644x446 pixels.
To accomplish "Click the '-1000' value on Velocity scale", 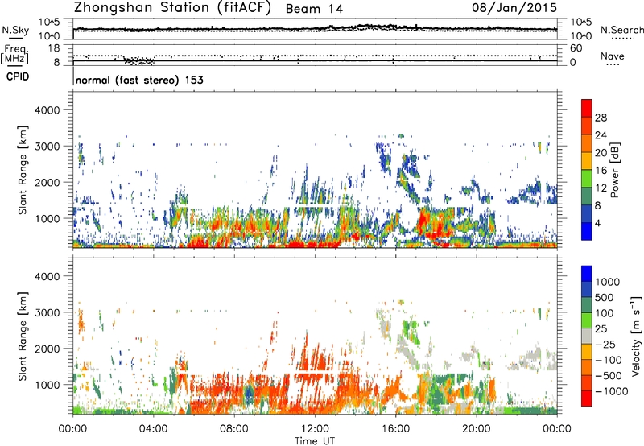I will click(x=611, y=391).
